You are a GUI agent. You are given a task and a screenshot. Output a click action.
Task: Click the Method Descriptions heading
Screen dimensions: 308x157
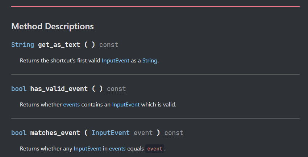point(53,26)
